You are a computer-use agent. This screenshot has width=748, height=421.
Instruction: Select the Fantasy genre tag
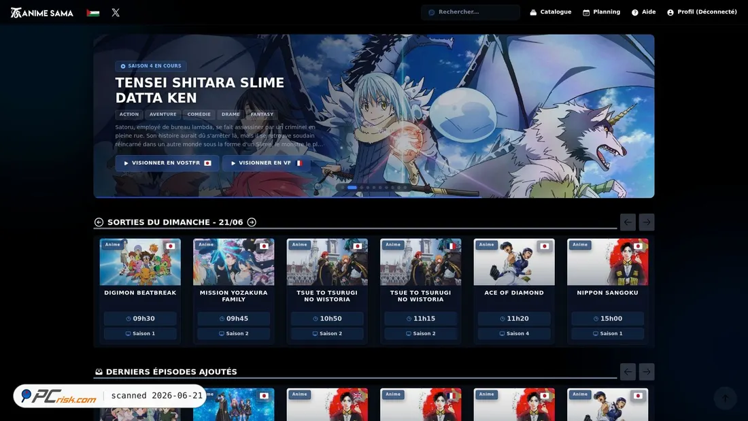click(x=262, y=114)
